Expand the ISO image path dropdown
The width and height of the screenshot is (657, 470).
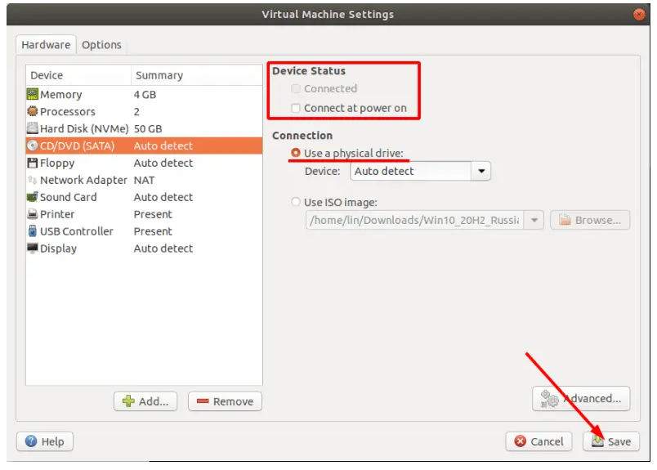tap(534, 220)
